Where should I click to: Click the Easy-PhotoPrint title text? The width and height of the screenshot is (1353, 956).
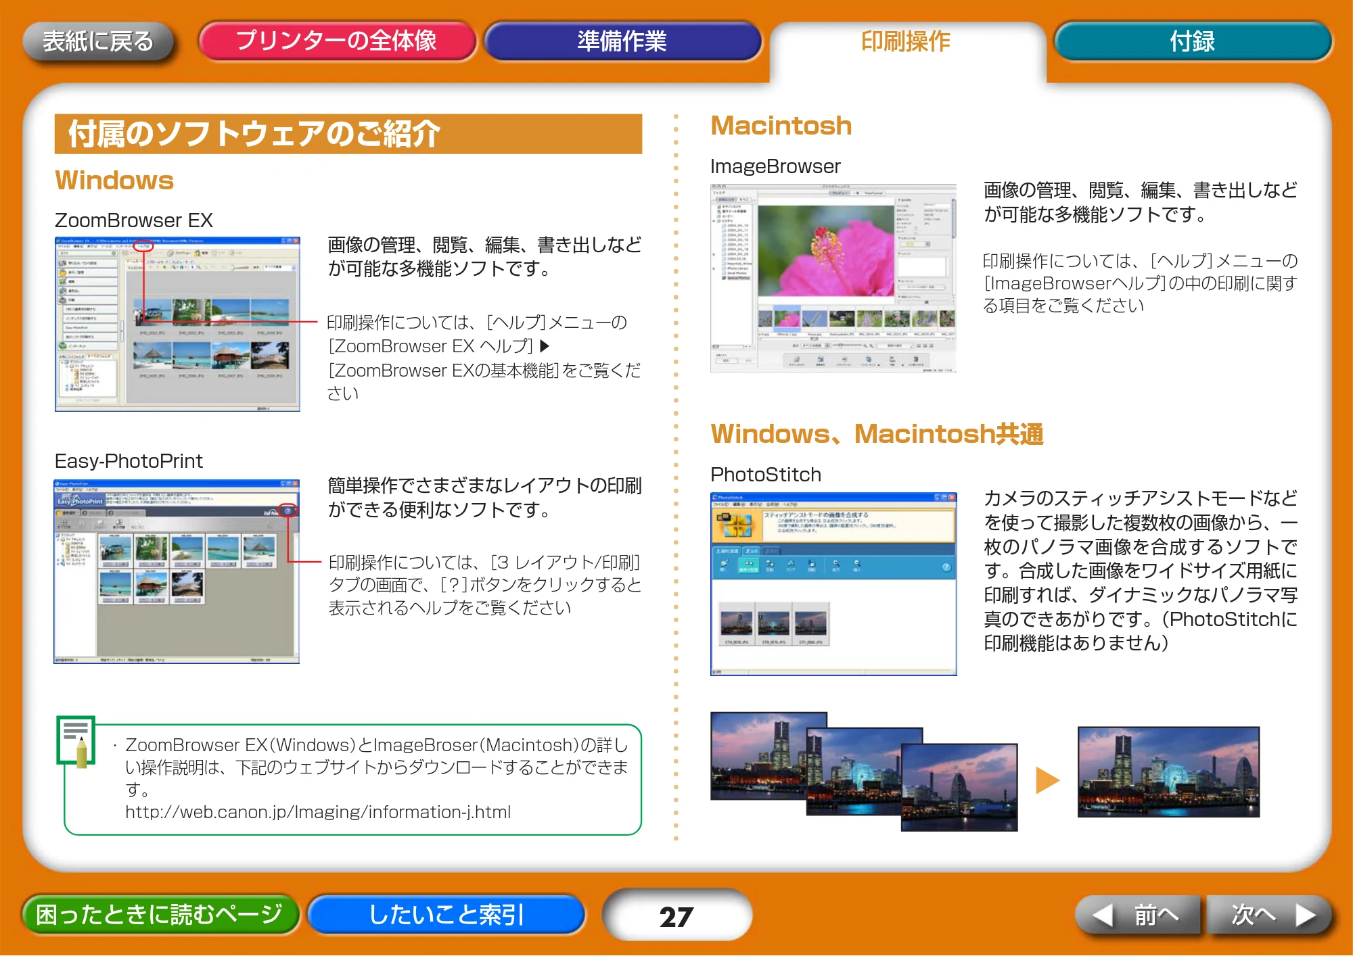coord(129,461)
